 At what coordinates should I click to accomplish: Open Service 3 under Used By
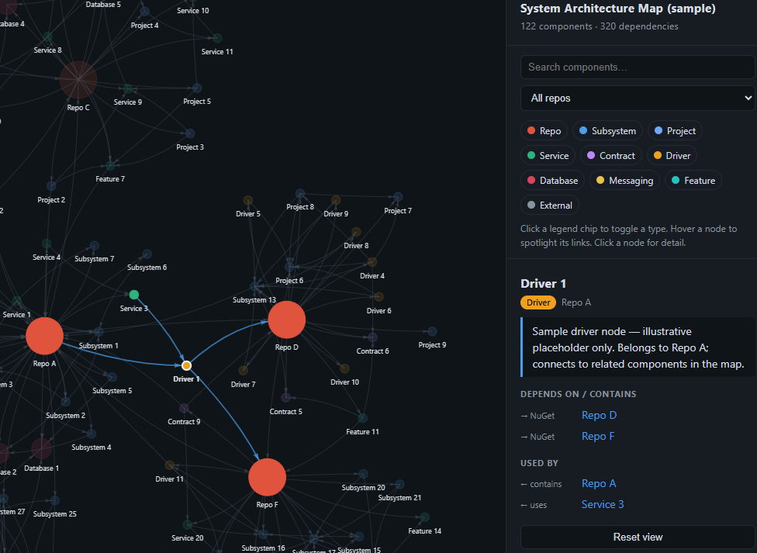click(603, 504)
